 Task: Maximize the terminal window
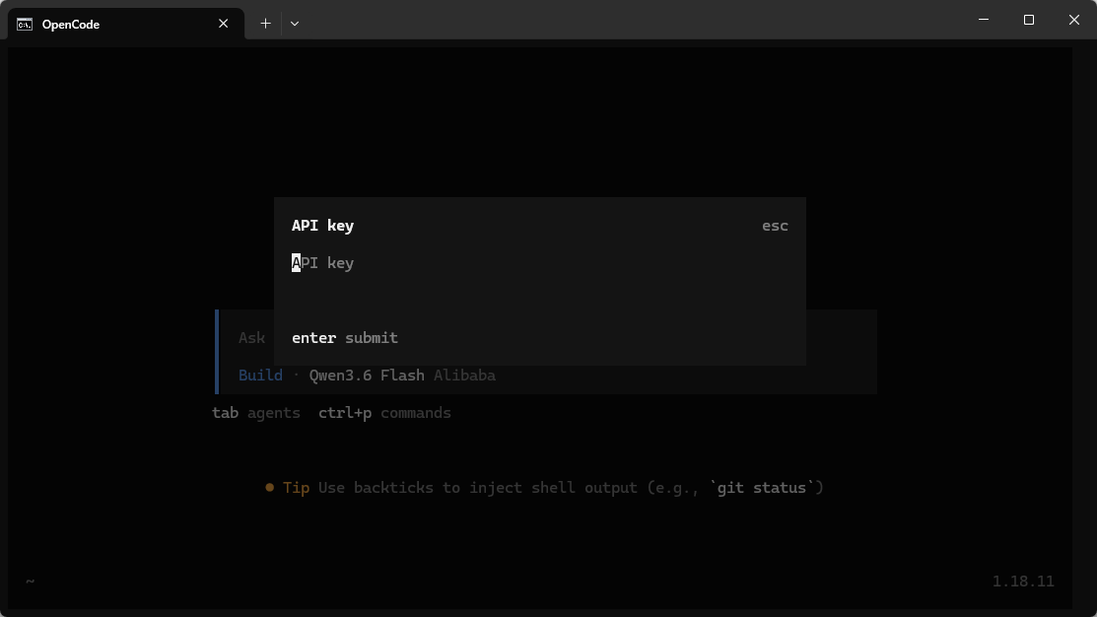[x=1028, y=20]
